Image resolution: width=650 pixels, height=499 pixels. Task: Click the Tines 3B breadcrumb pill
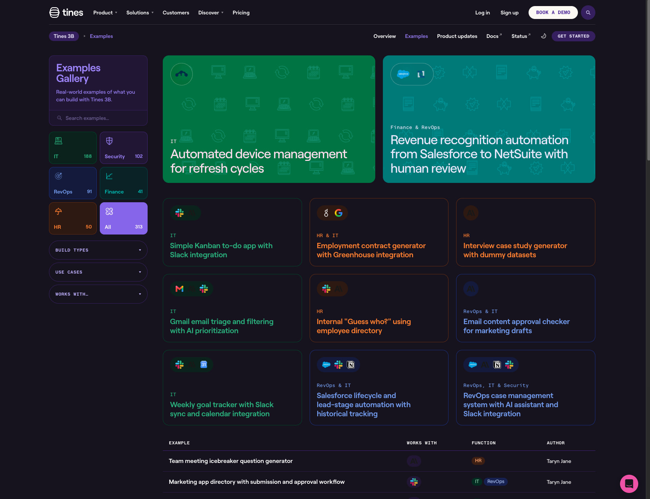(64, 36)
